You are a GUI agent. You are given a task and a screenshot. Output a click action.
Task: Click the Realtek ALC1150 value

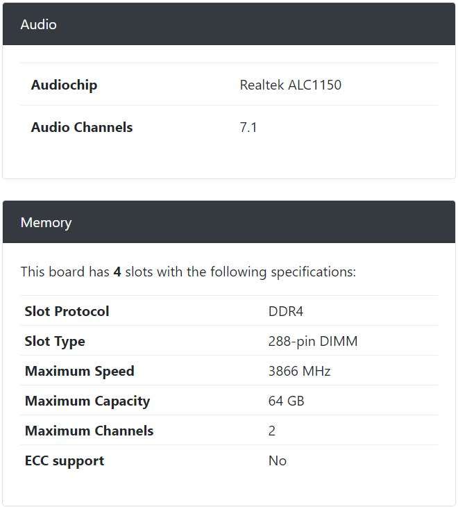(290, 85)
